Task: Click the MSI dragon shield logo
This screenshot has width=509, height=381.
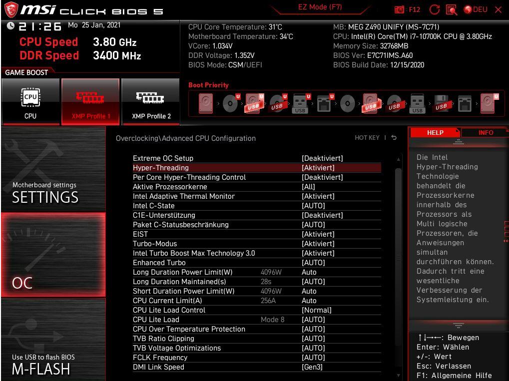Action: click(x=10, y=10)
